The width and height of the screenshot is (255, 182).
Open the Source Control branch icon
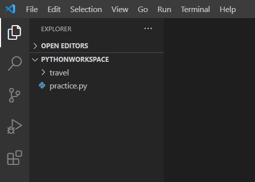point(15,95)
